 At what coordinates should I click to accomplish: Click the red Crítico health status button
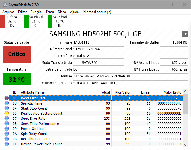click(17, 55)
